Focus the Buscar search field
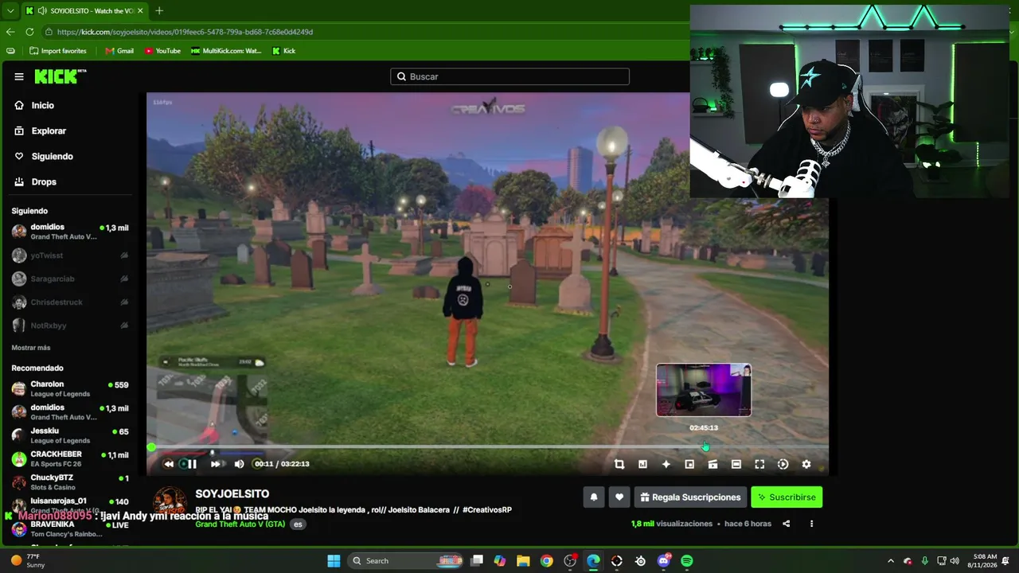Viewport: 1019px width, 573px height. (x=509, y=76)
